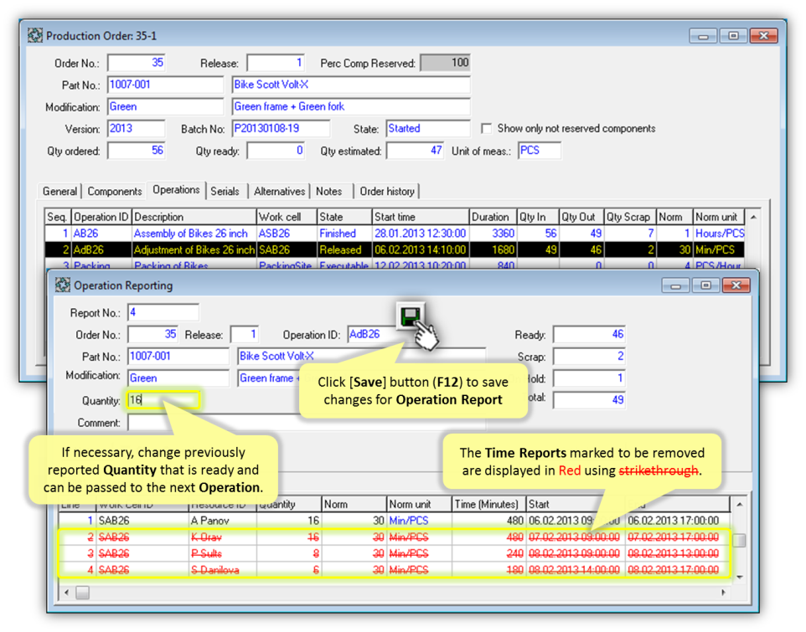Screen dimensions: 806x632
Task: Click scroll down arrow in time reports list
Action: pyautogui.click(x=739, y=578)
